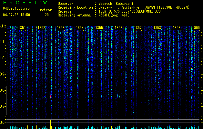Click the 1856 time marker
This screenshot has width=203, height=129.
pos(118,28)
